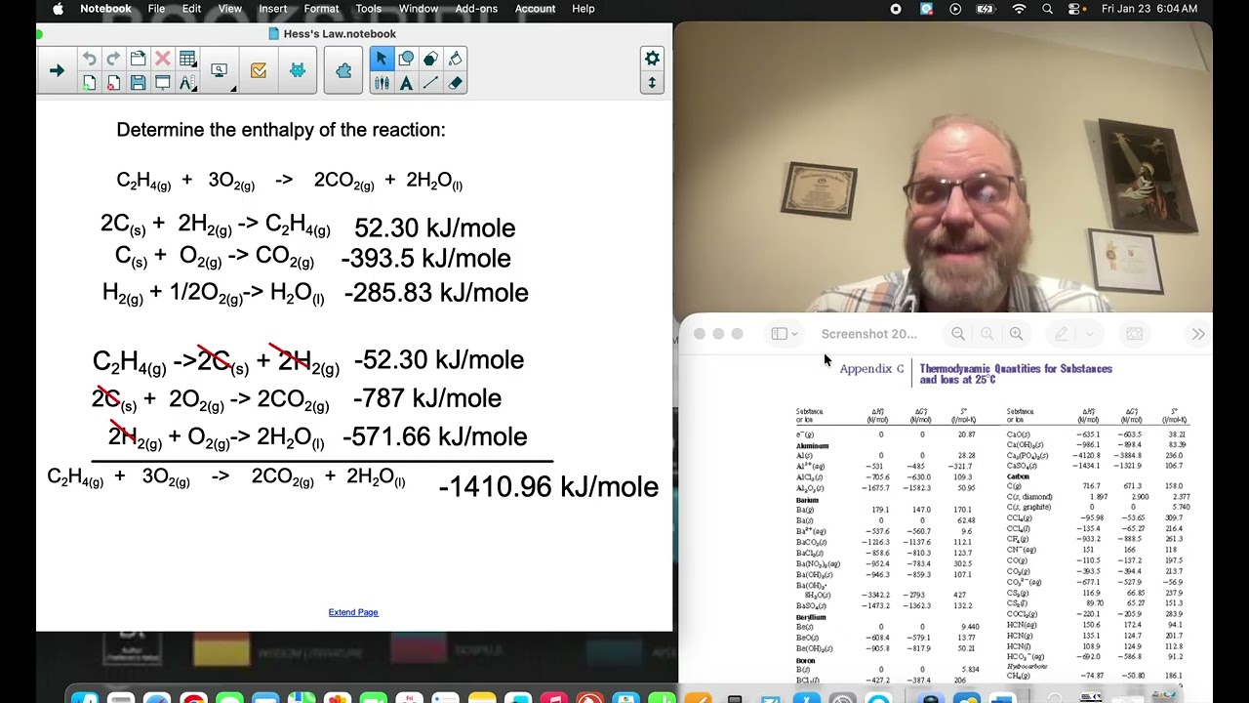Open the Add-ons menu
1249x703 pixels.
click(x=476, y=9)
